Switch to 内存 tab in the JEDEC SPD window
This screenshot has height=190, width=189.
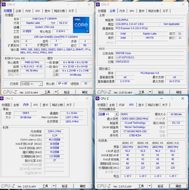click(x=122, y=105)
